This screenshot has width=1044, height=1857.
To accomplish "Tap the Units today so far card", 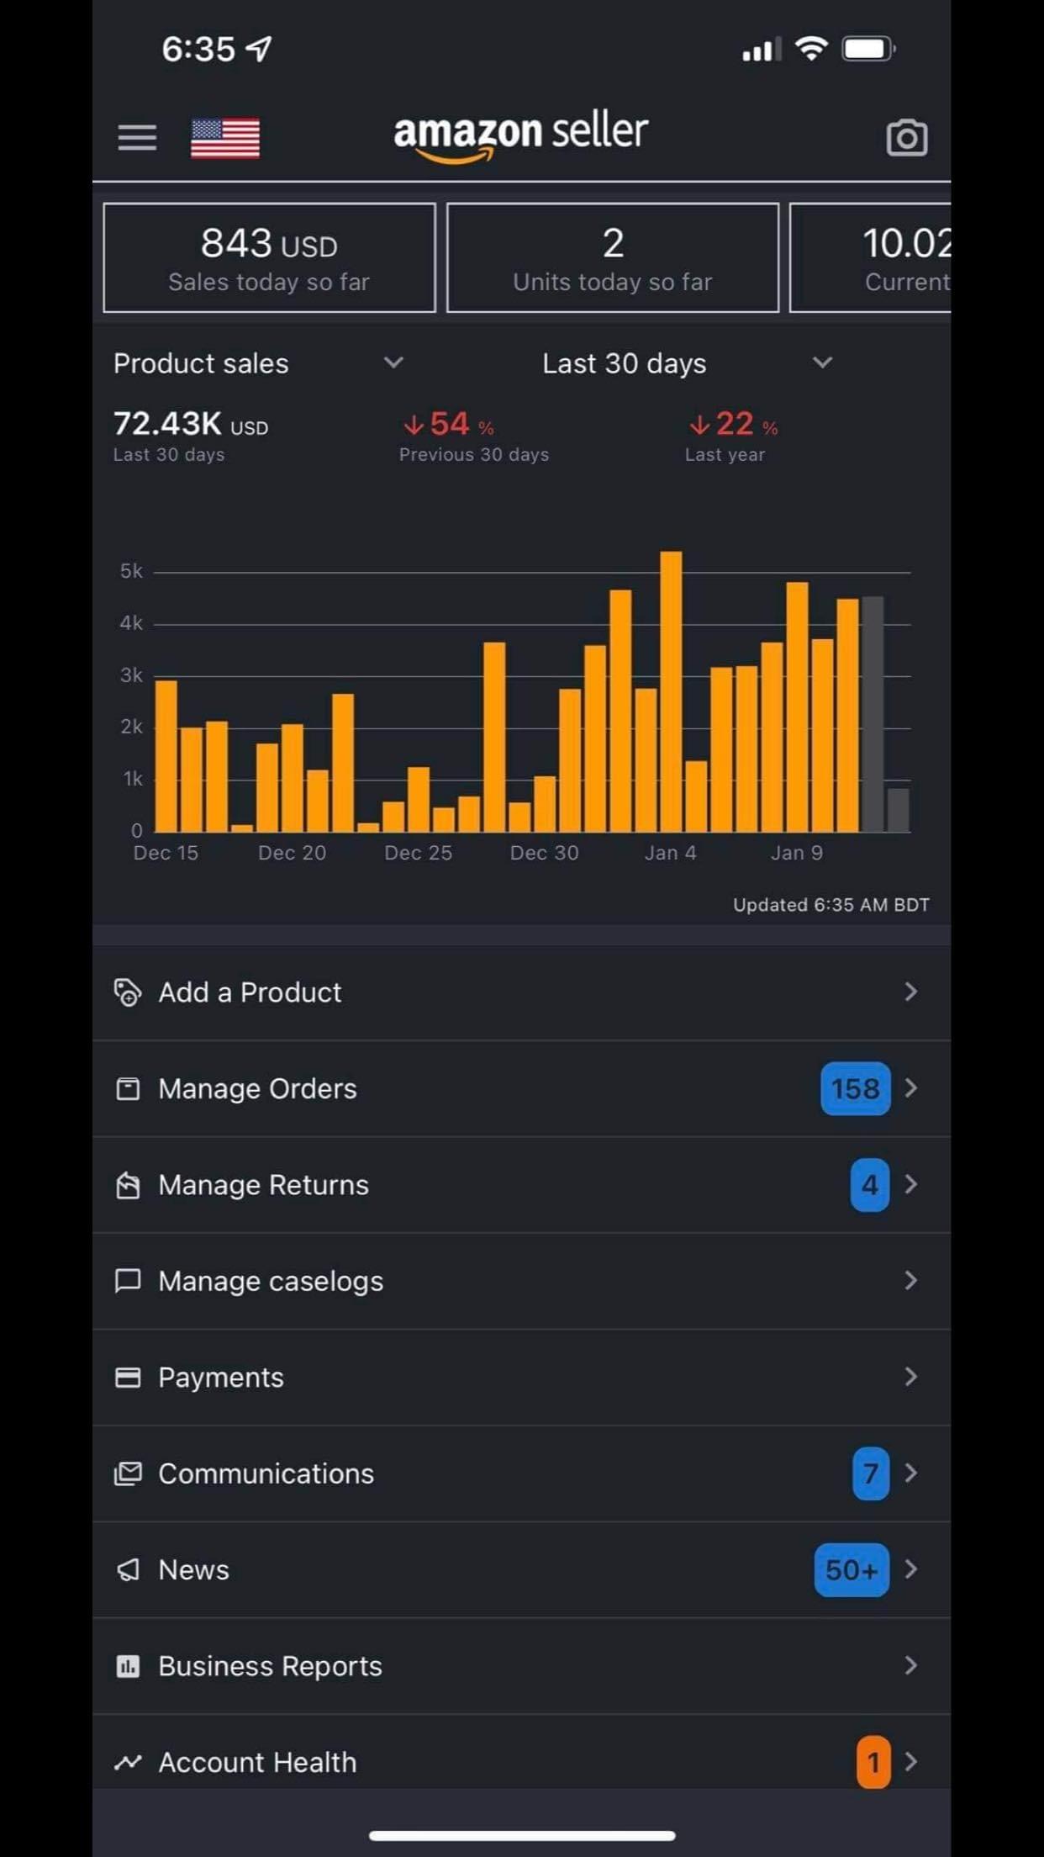I will click(613, 258).
